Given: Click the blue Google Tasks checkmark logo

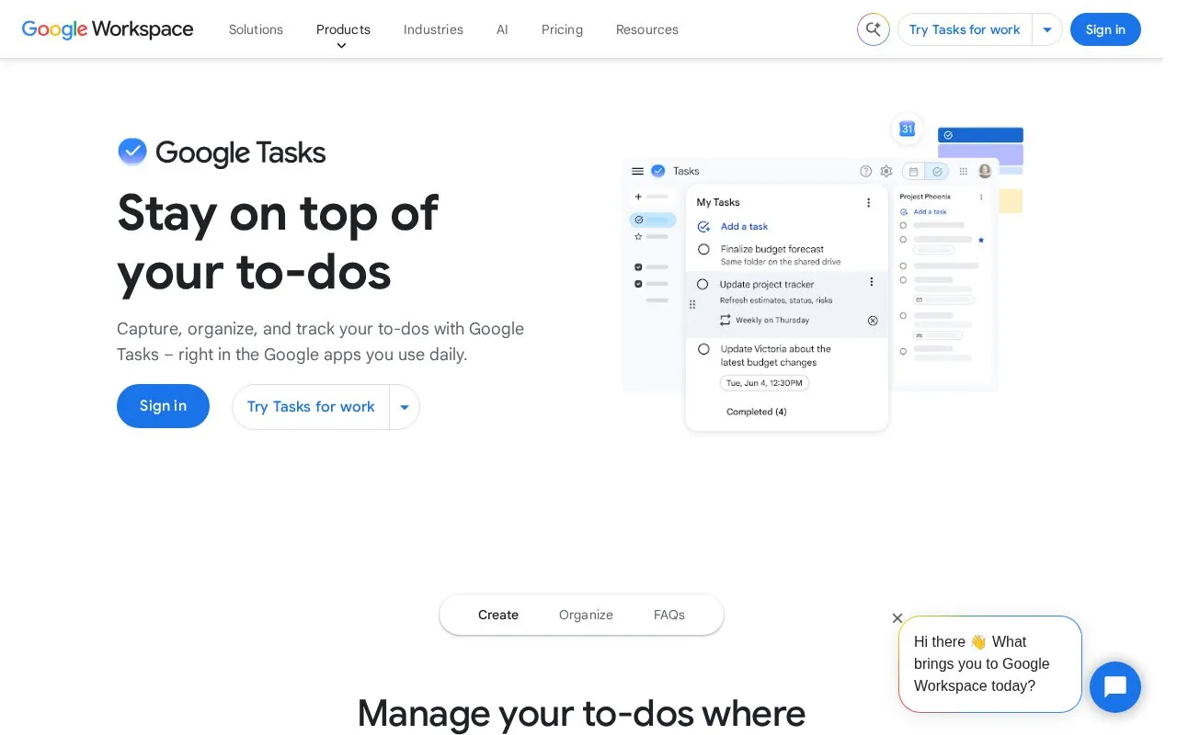Looking at the screenshot, I should coord(132,152).
